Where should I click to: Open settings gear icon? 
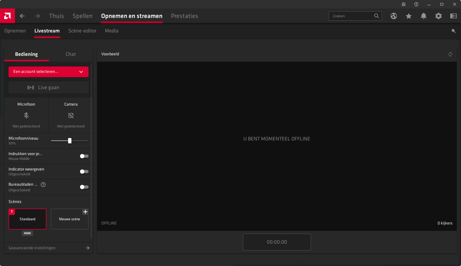(438, 16)
